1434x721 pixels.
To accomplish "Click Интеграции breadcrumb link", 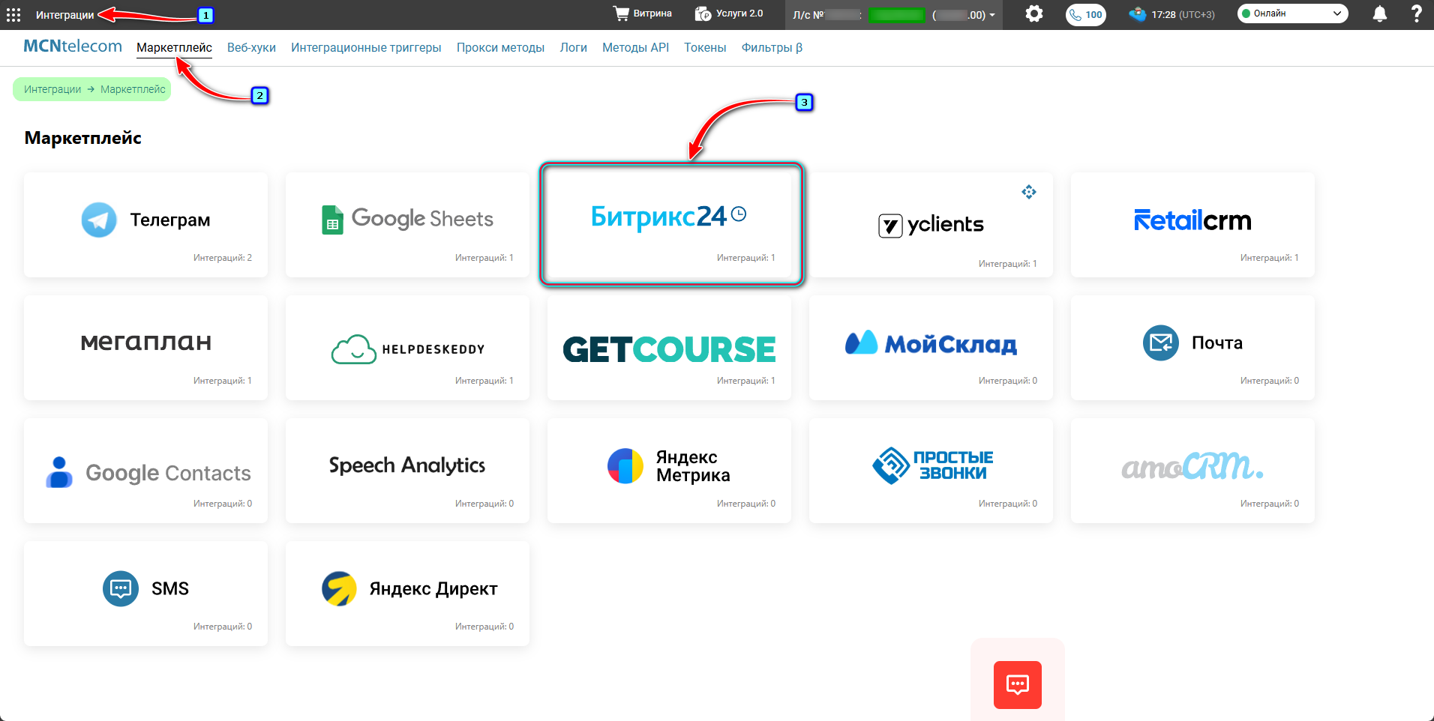I will pos(52,89).
